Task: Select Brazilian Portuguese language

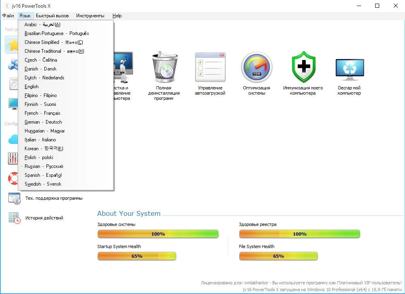Action: pyautogui.click(x=66, y=33)
